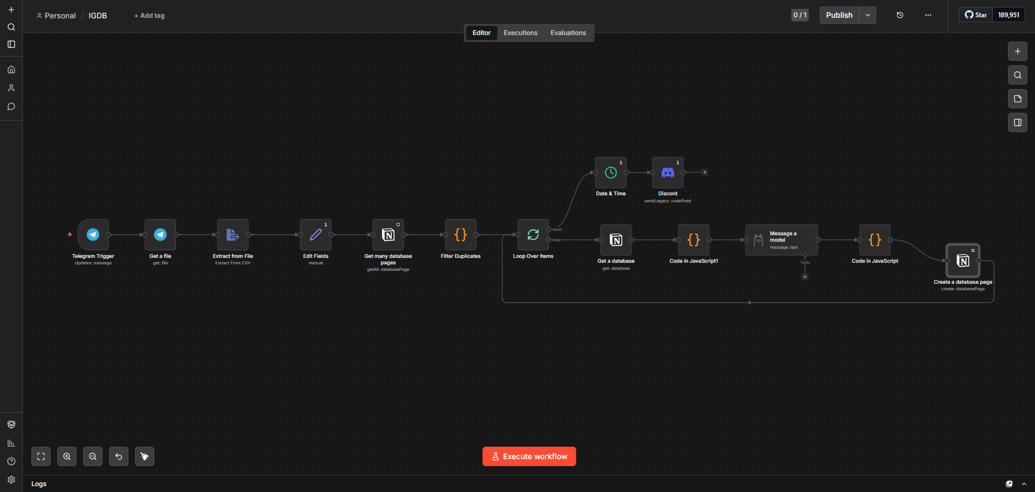Fit workflow to view
Viewport: 1035px width, 492px height.
(x=41, y=456)
